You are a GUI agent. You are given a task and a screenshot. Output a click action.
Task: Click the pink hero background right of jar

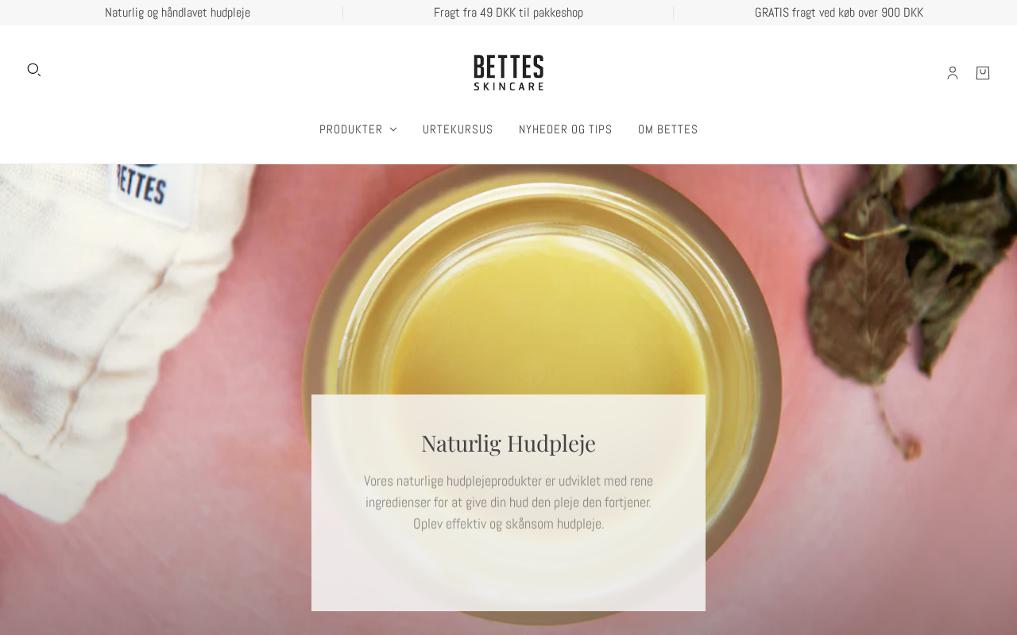(x=874, y=540)
